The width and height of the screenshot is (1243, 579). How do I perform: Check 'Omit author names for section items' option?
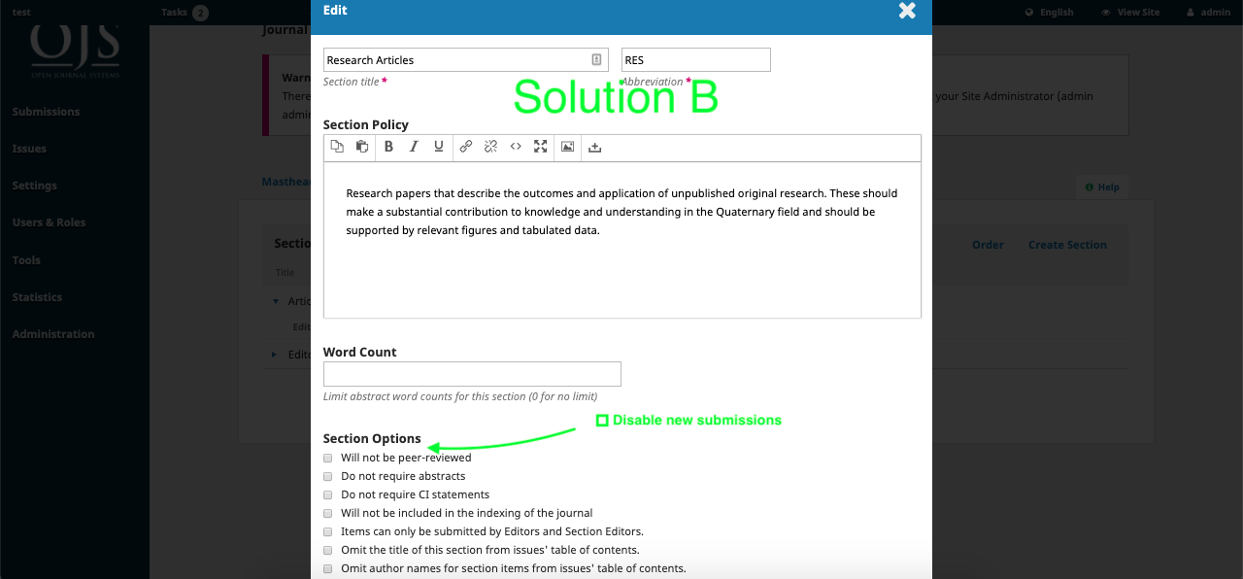(328, 568)
